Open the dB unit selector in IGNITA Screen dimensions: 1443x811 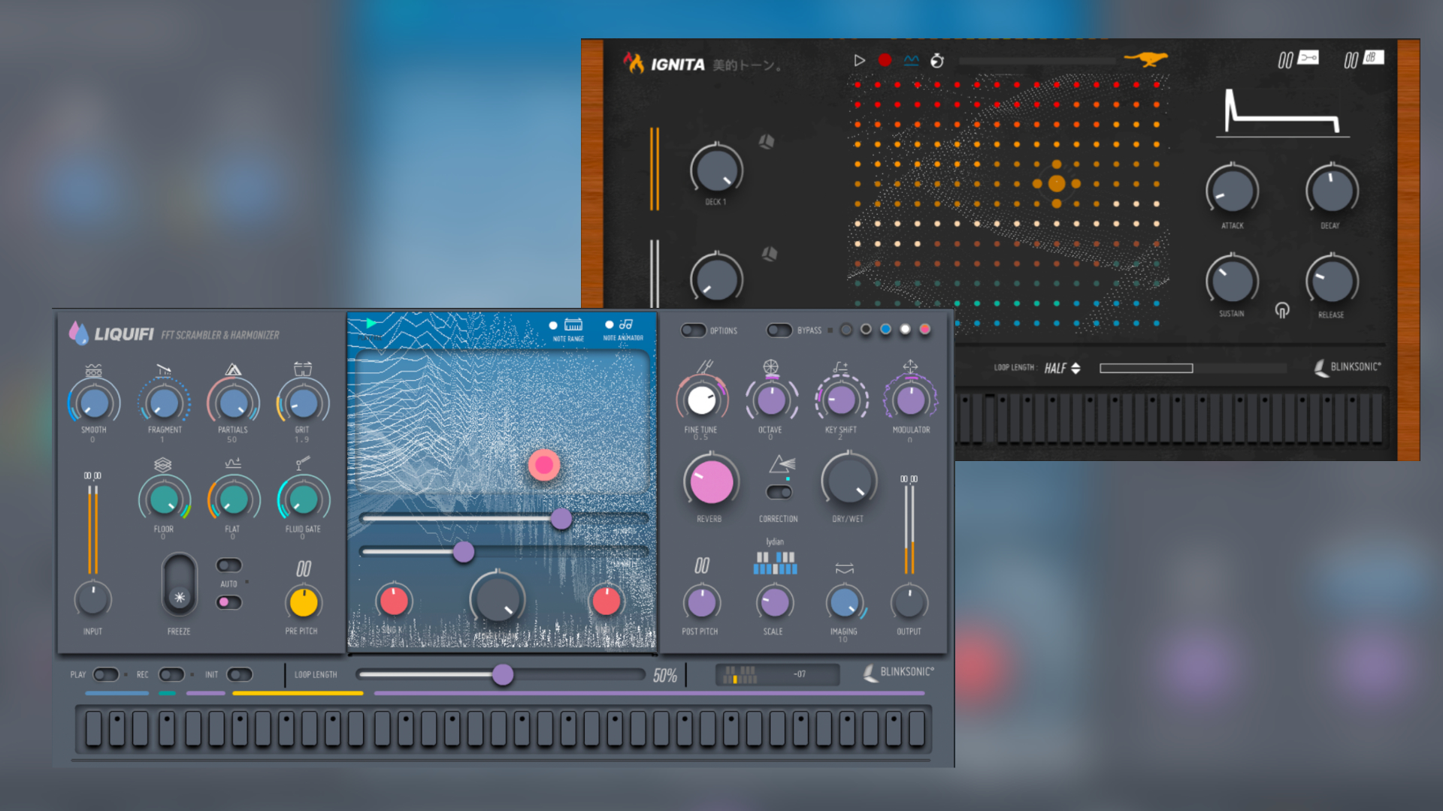click(1372, 57)
